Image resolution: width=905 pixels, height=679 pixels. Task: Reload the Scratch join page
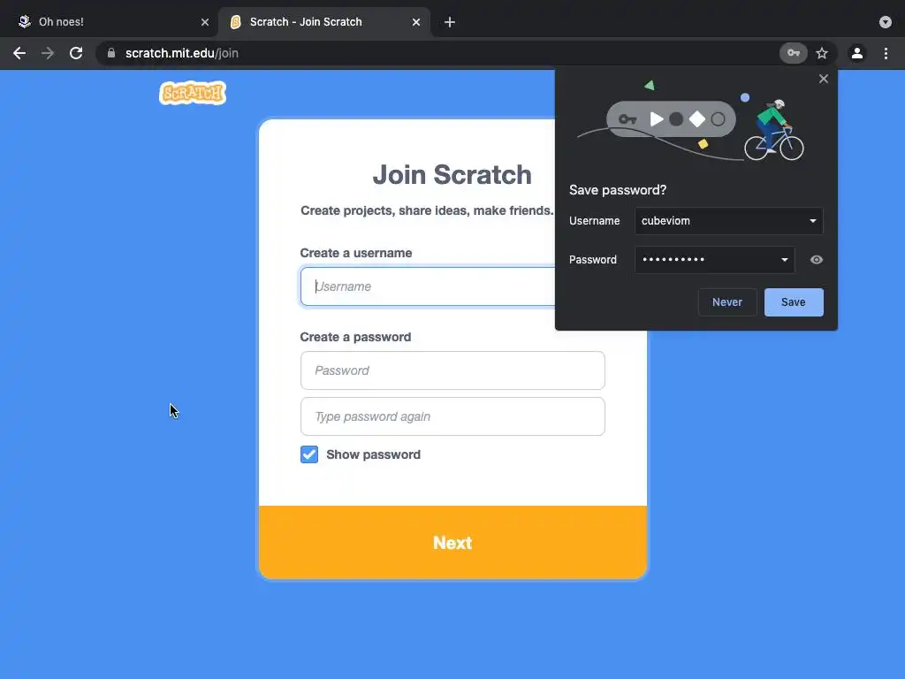click(76, 53)
